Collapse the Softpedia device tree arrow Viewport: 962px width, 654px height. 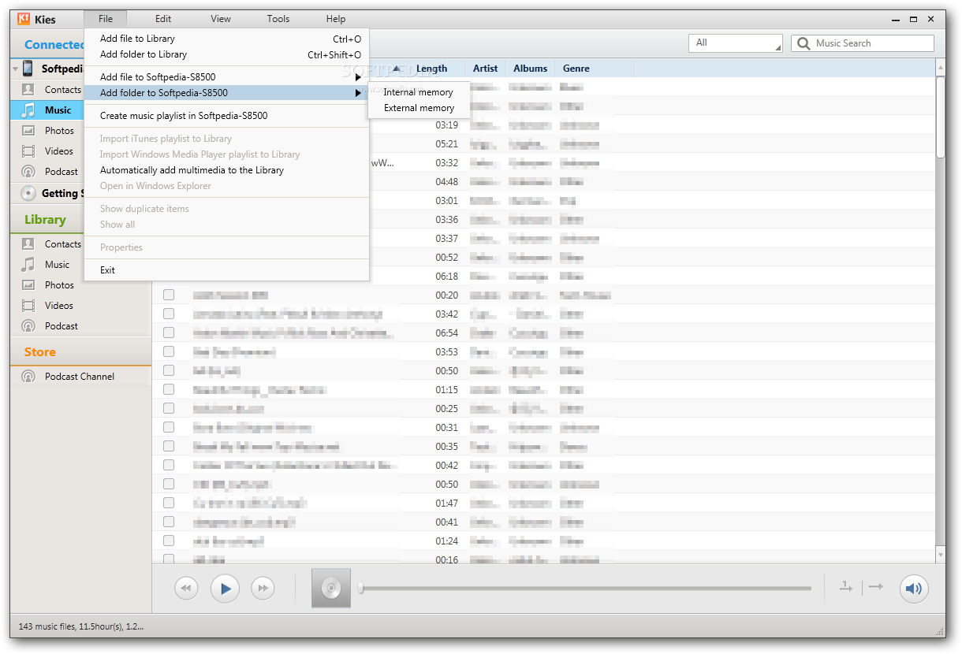16,69
